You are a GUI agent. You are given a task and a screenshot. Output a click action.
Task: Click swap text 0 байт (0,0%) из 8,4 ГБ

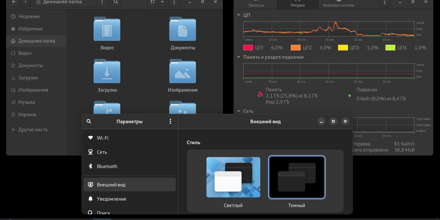click(x=381, y=99)
